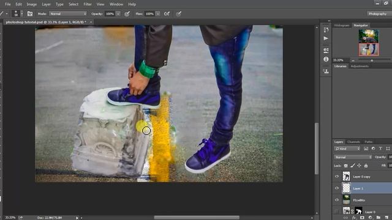The height and width of the screenshot is (220, 392).
Task: Open the Flow slider dropdown arrow
Action: pos(158,13)
